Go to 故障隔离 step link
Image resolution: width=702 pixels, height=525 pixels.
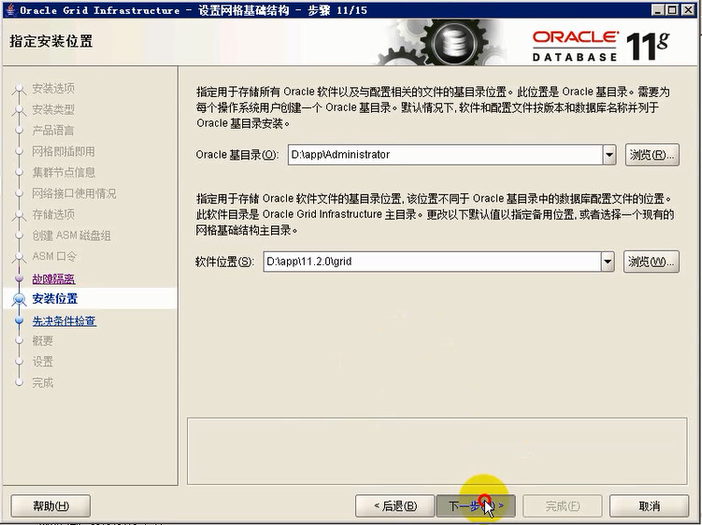coord(53,278)
